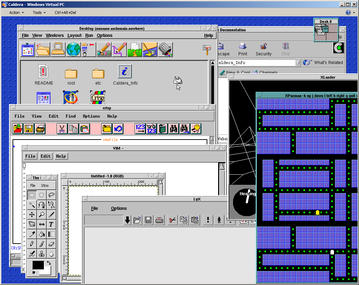
Task: Click the Stop button in Netscape toolbar
Action: [286, 49]
